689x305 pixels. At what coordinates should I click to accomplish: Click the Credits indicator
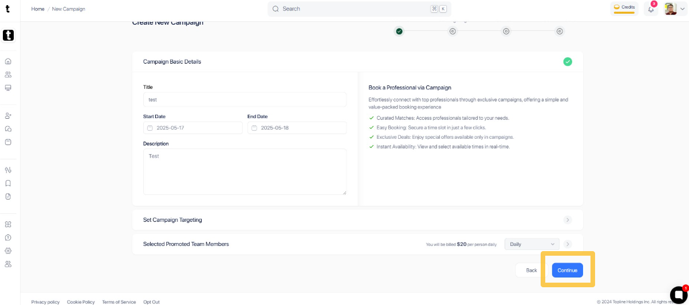click(624, 8)
